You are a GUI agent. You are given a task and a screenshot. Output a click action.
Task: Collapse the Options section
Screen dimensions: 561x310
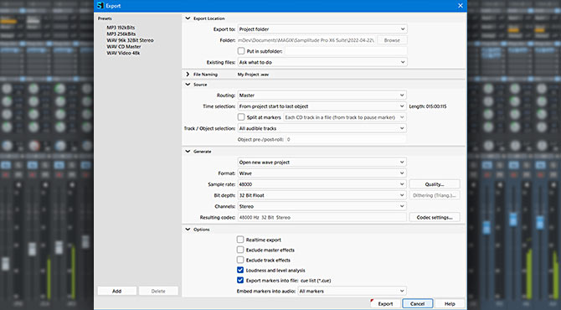click(x=188, y=230)
